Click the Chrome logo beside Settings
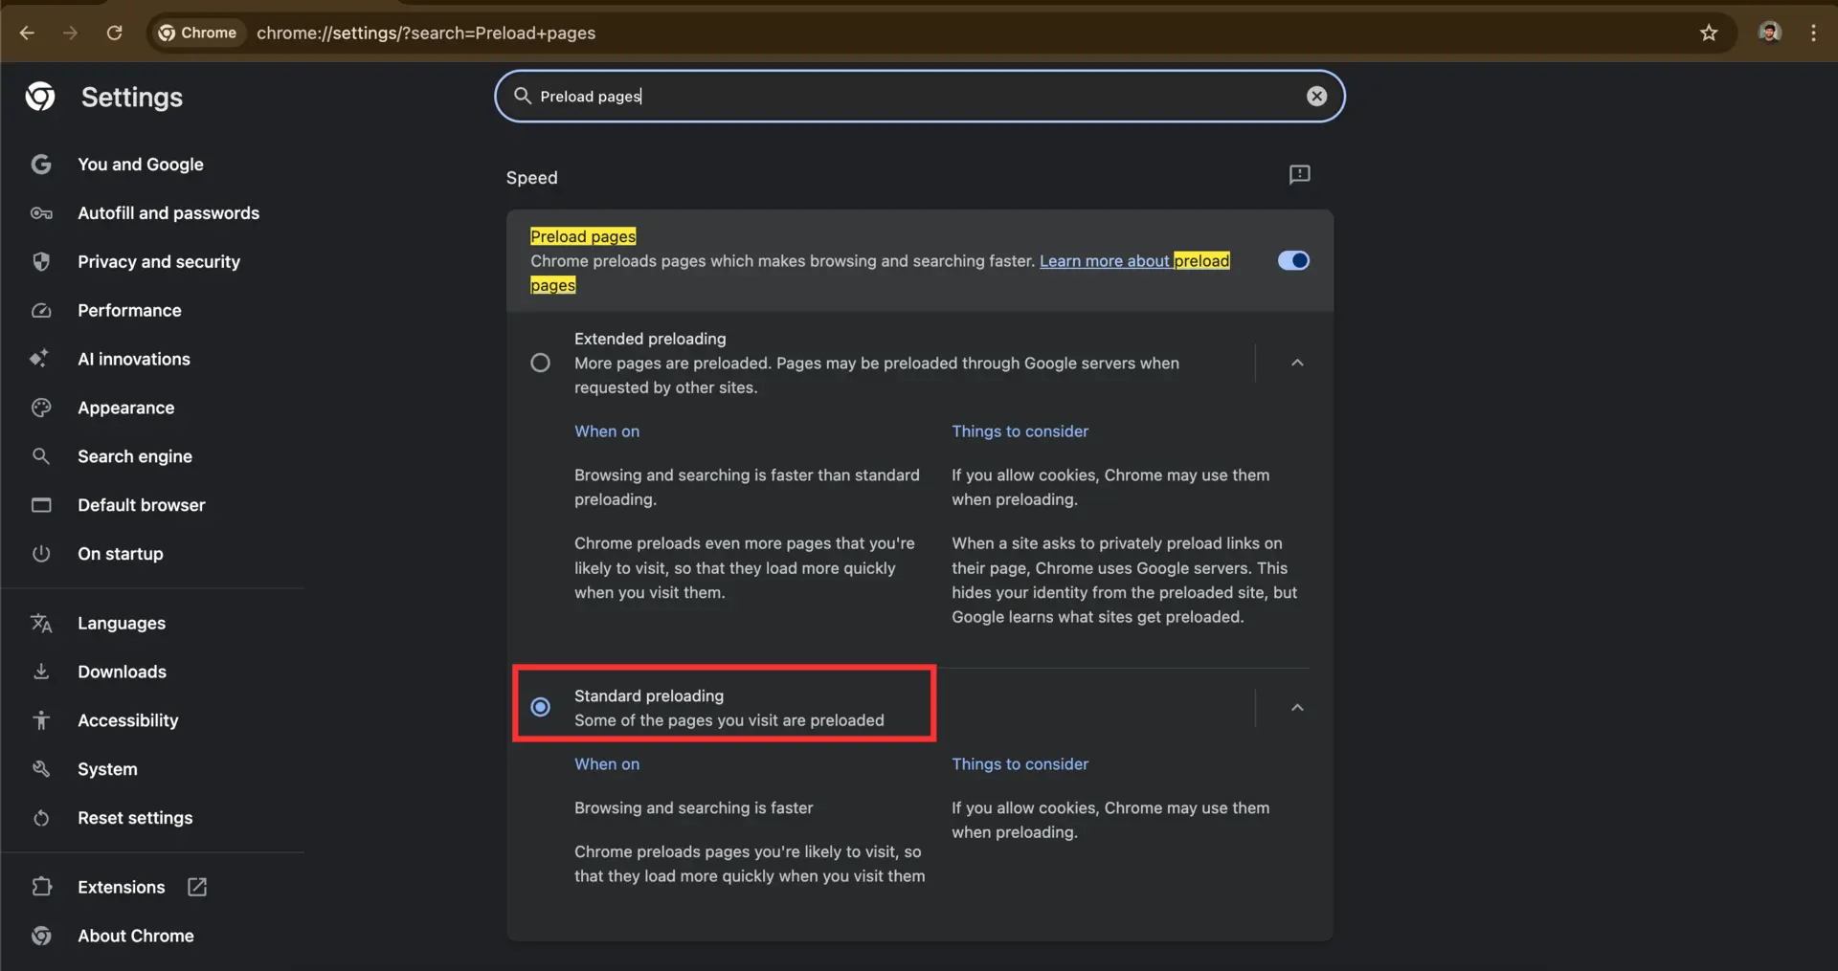 (x=40, y=97)
